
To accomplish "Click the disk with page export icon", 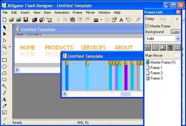I will pyautogui.click(x=42, y=20).
